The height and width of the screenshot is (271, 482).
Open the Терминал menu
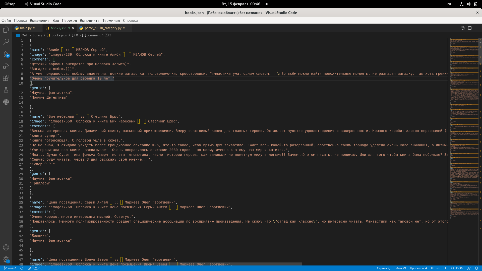[111, 21]
